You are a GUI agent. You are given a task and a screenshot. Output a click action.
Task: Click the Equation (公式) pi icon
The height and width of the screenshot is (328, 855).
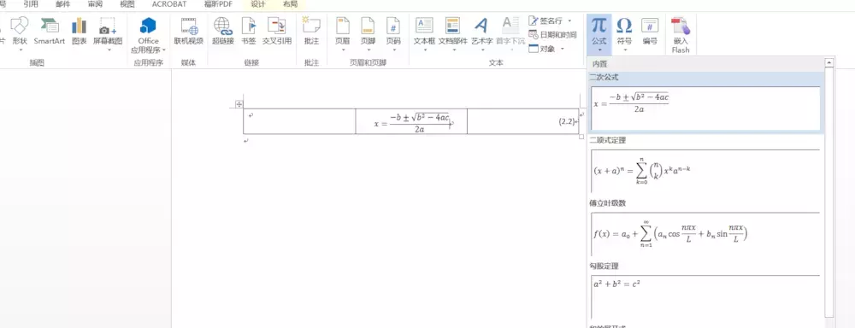click(x=598, y=26)
